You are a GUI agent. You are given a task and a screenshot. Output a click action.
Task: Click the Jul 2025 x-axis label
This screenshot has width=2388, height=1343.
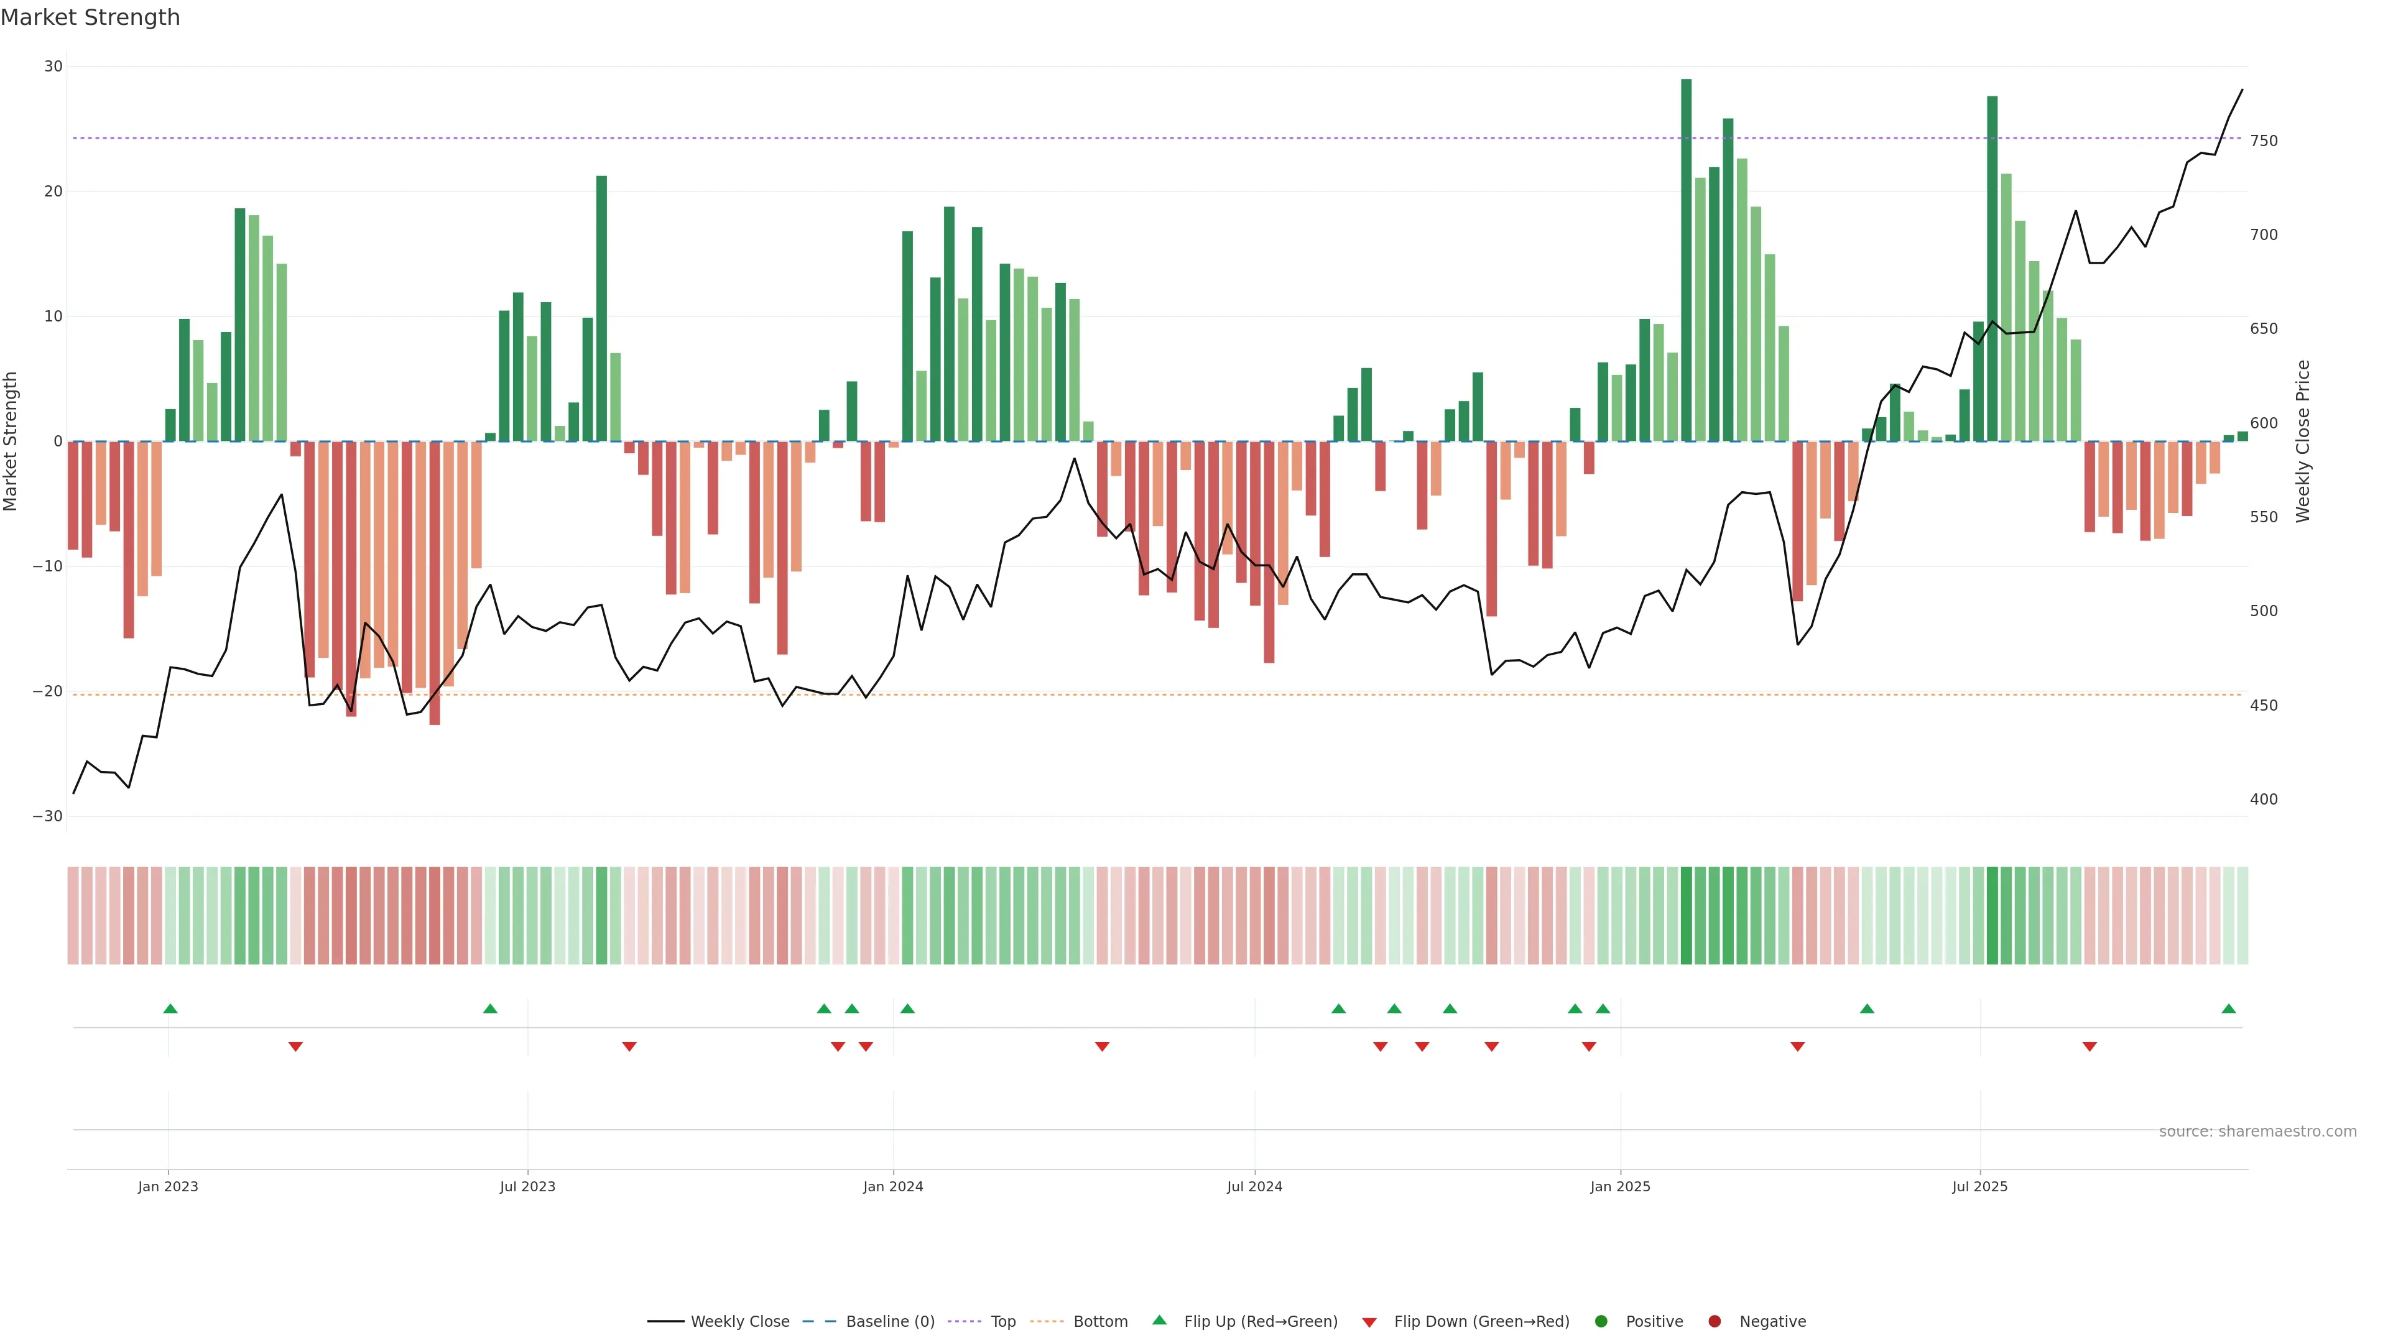pyautogui.click(x=1979, y=1186)
